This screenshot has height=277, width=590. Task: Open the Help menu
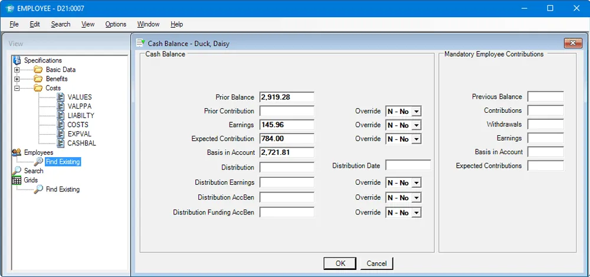pyautogui.click(x=176, y=24)
